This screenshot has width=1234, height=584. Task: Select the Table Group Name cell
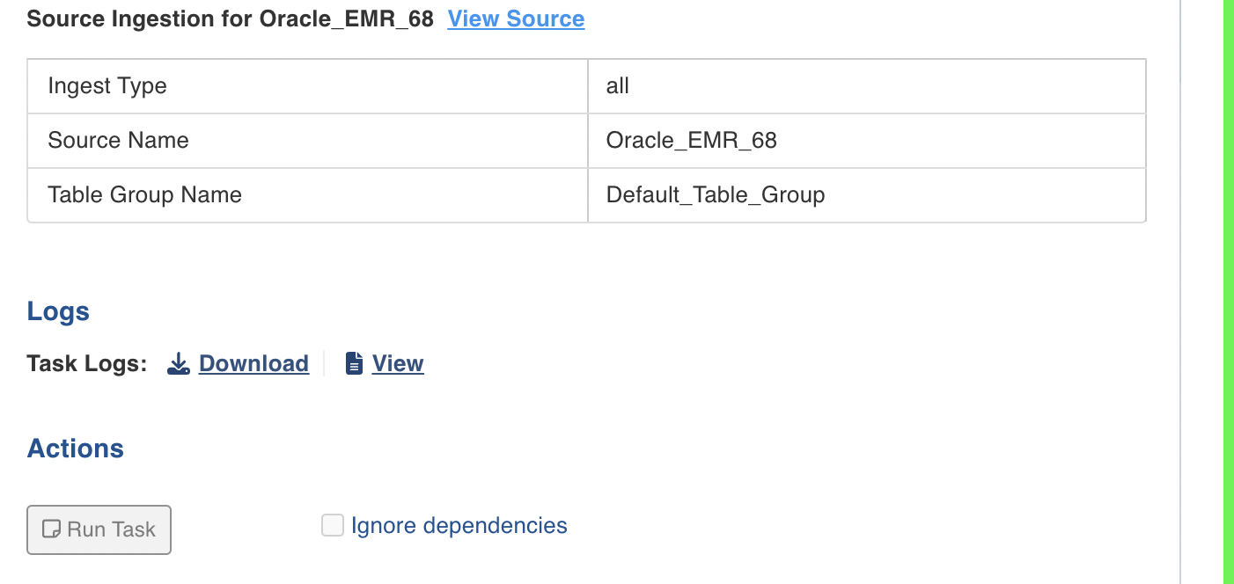[308, 195]
